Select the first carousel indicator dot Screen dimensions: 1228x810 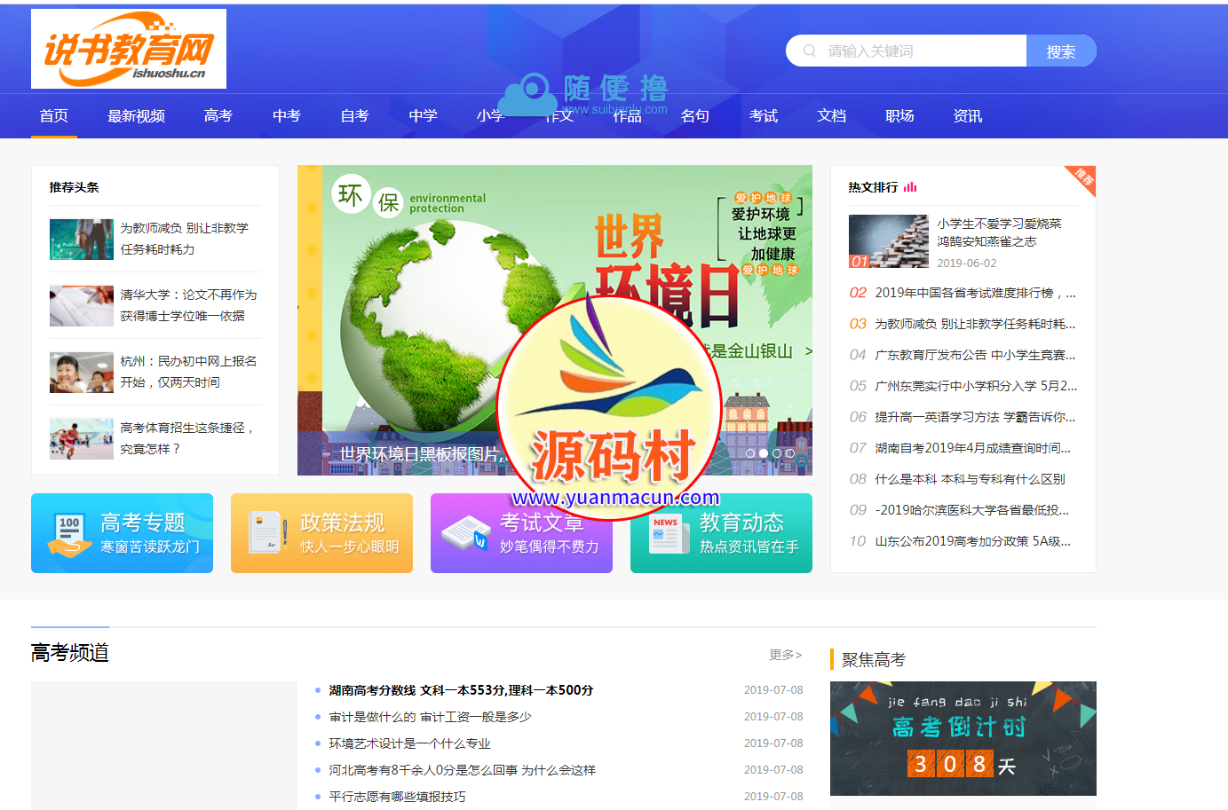coord(750,453)
